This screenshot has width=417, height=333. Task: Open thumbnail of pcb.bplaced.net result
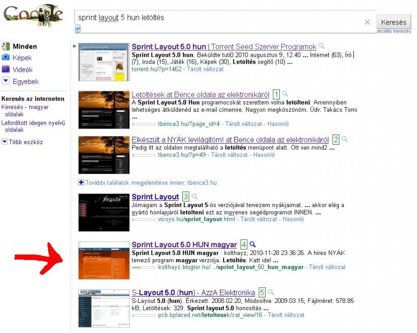(x=104, y=309)
